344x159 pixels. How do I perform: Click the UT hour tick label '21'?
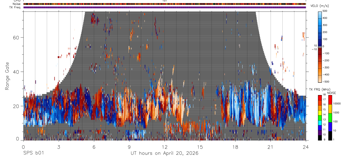click(x=270, y=147)
